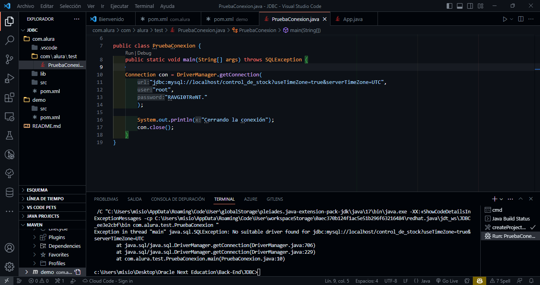The height and width of the screenshot is (285, 540).
Task: Select the cmd terminal entry
Action: [510, 210]
